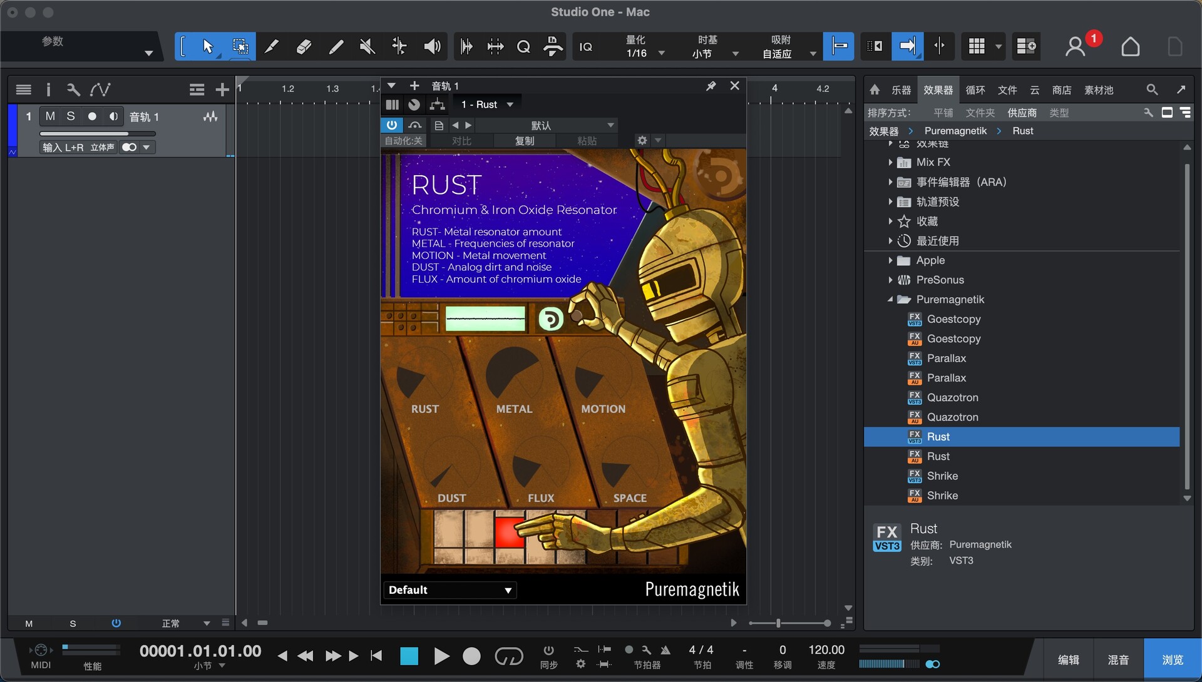Image resolution: width=1202 pixels, height=682 pixels.
Task: Select the Bend tool
Action: [399, 46]
